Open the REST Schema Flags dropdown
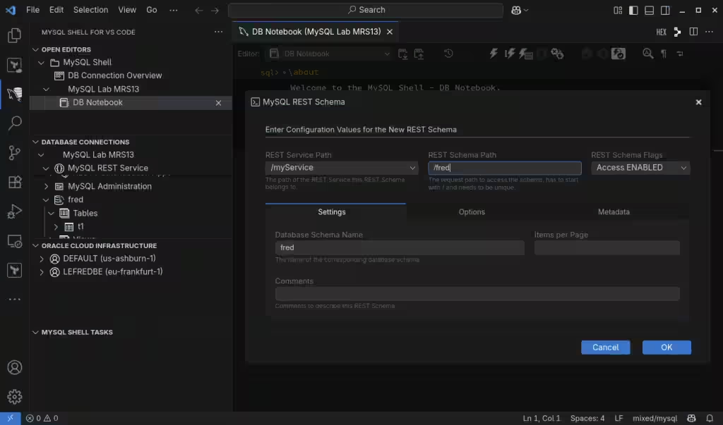This screenshot has height=425, width=723. pyautogui.click(x=640, y=168)
